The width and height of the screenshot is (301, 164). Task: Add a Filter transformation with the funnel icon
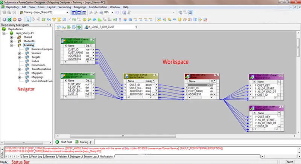pyautogui.click(x=54, y=20)
